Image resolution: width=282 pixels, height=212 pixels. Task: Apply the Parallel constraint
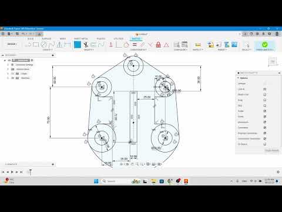click(142, 45)
